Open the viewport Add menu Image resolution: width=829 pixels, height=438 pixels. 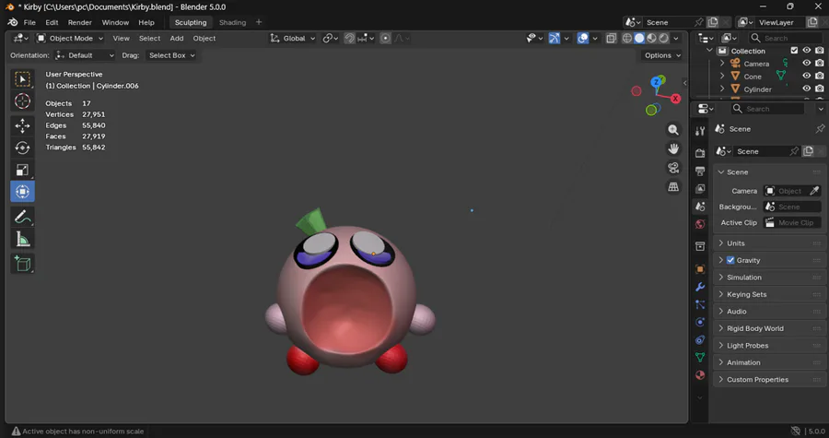177,38
